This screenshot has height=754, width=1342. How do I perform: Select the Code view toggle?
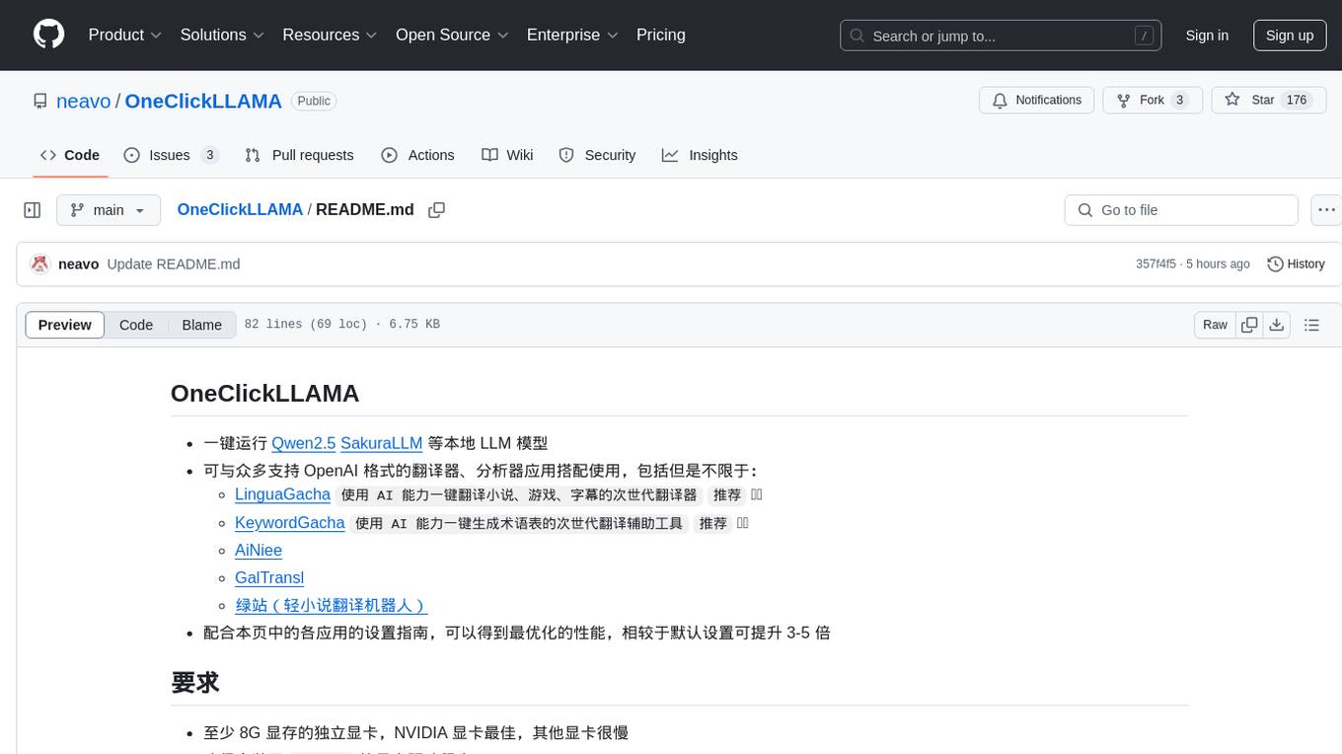point(136,325)
